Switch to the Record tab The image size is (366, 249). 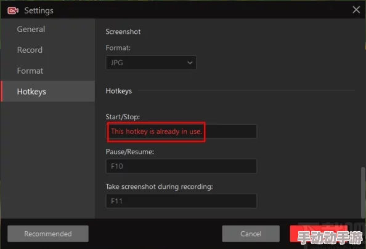pyautogui.click(x=30, y=50)
